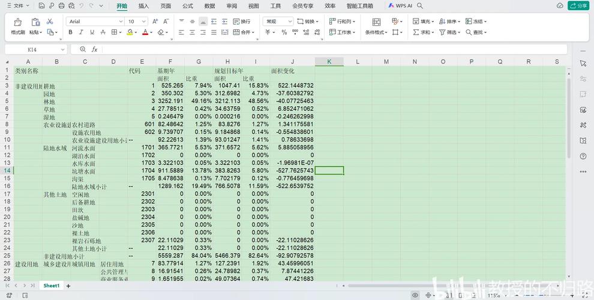The height and width of the screenshot is (300, 594).
Task: Toggle right text alignment
Action: click(x=203, y=32)
